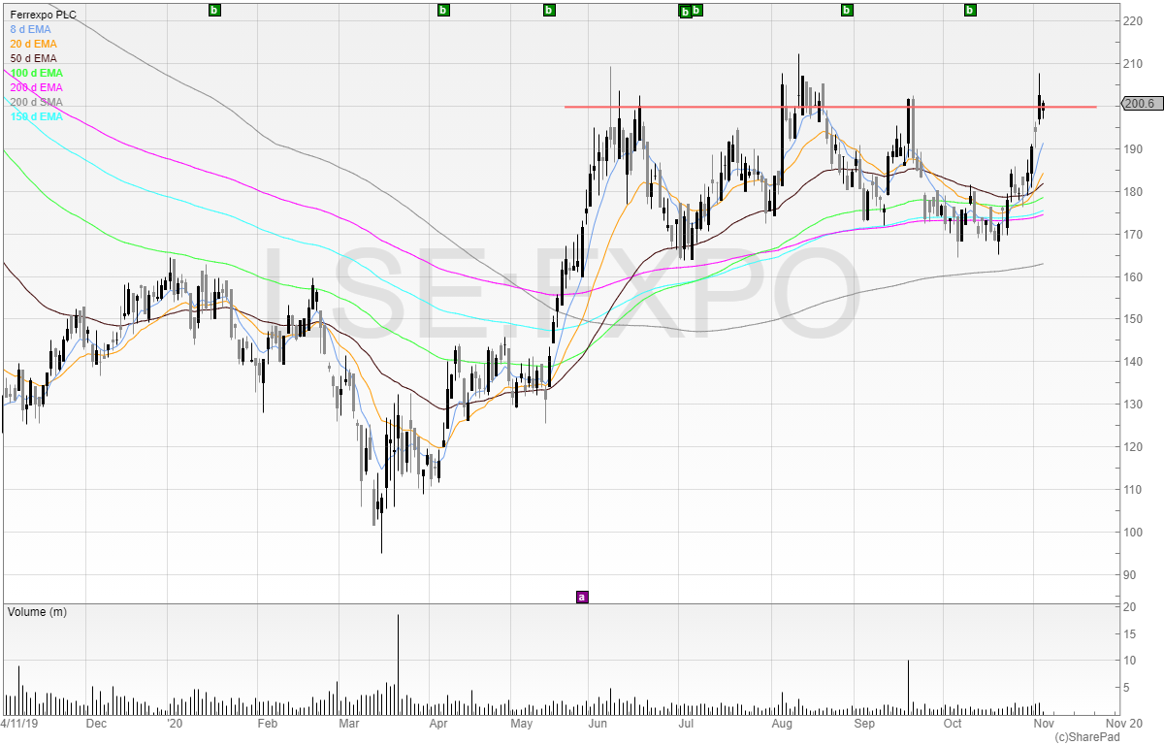The height and width of the screenshot is (745, 1164).
Task: Click the 220 price axis label
Action: click(x=1132, y=21)
